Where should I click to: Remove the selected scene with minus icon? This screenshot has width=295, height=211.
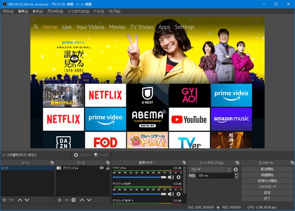(11, 200)
